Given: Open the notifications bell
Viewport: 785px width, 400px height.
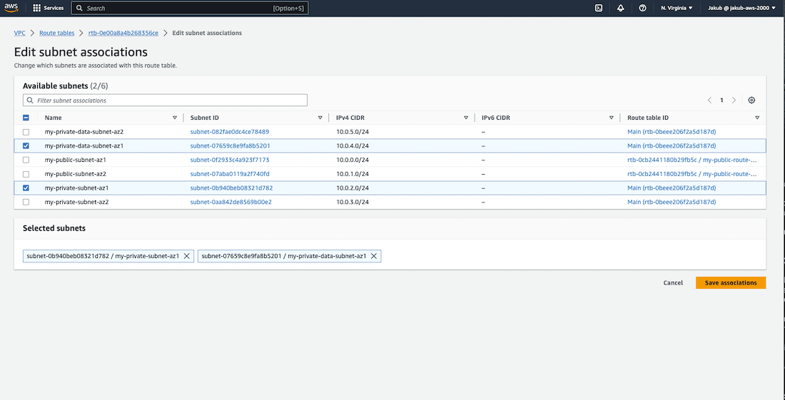Looking at the screenshot, I should pyautogui.click(x=621, y=8).
